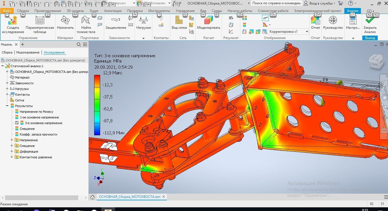Close the ОСНОВНАЯ_Сборка_МОТОХВОСТА.iam document tab
Image resolution: width=388 pixels, height=211 pixels.
point(164,197)
